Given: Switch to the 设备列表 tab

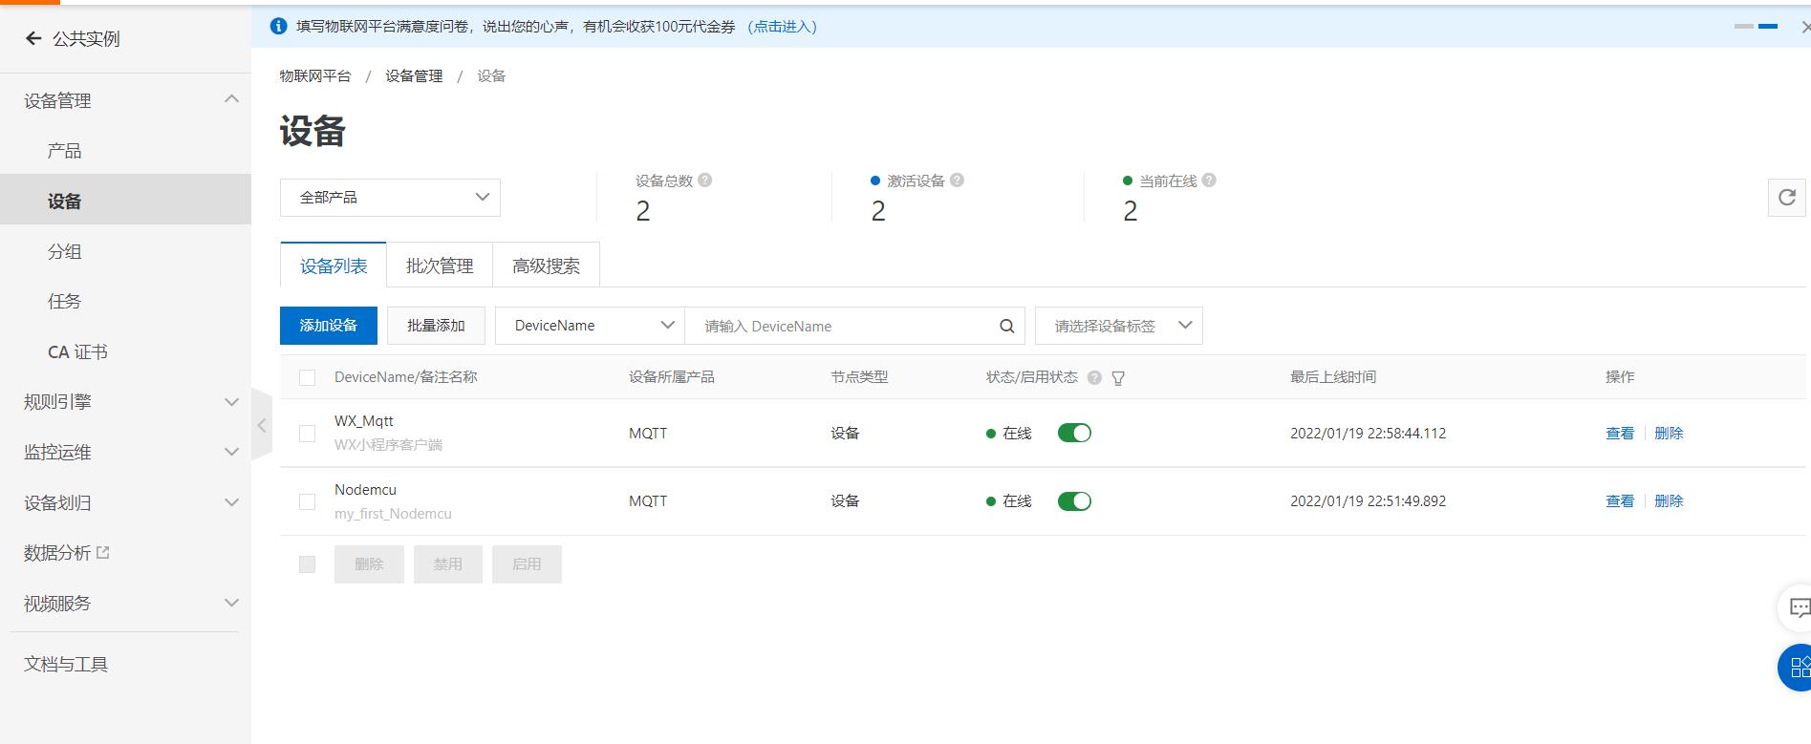Looking at the screenshot, I should (334, 266).
